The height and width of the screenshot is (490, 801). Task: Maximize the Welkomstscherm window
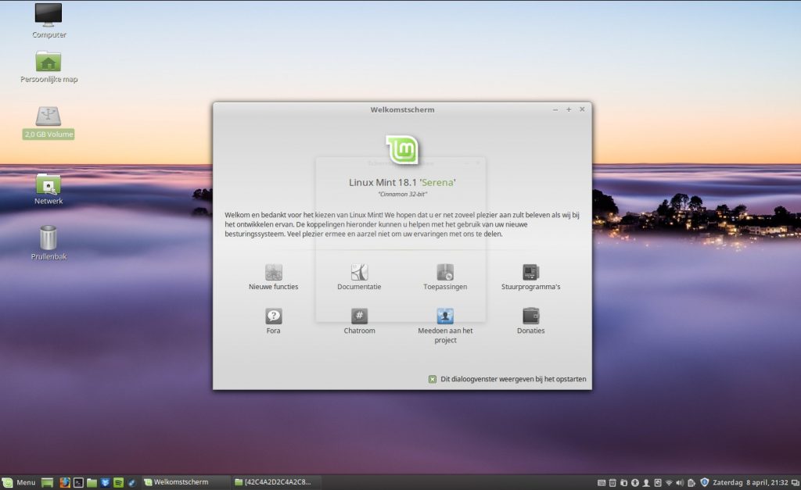[x=569, y=109]
